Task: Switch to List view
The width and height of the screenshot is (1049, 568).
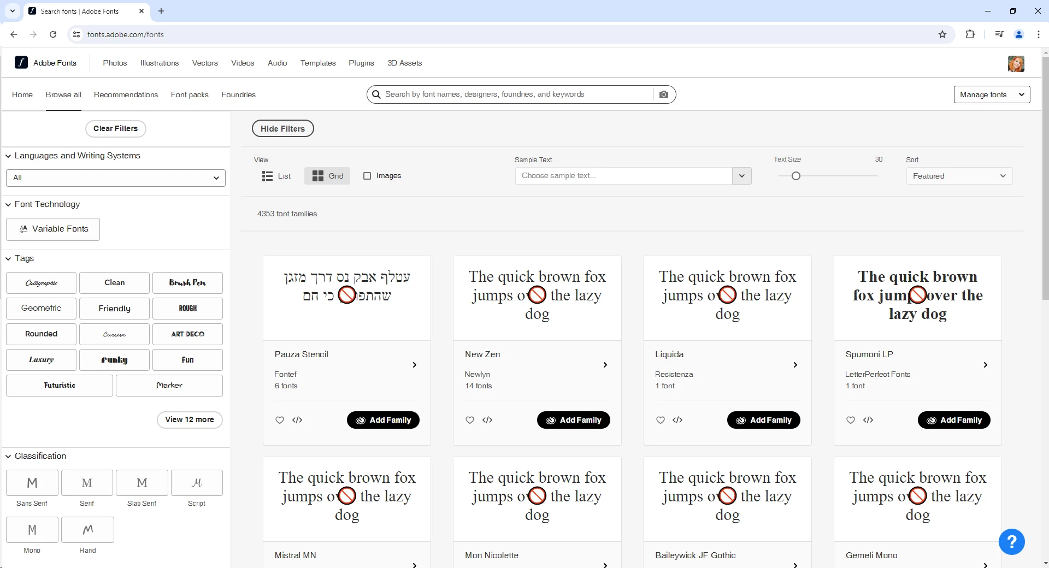Action: 276,176
